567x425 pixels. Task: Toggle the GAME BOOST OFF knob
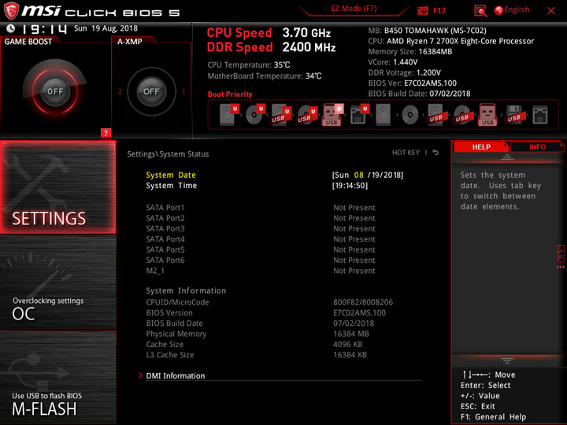(55, 91)
